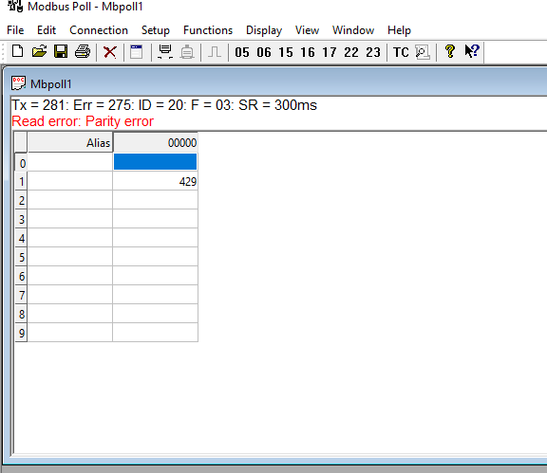Click the pulse signal toolbar icon
The image size is (547, 473).
215,52
